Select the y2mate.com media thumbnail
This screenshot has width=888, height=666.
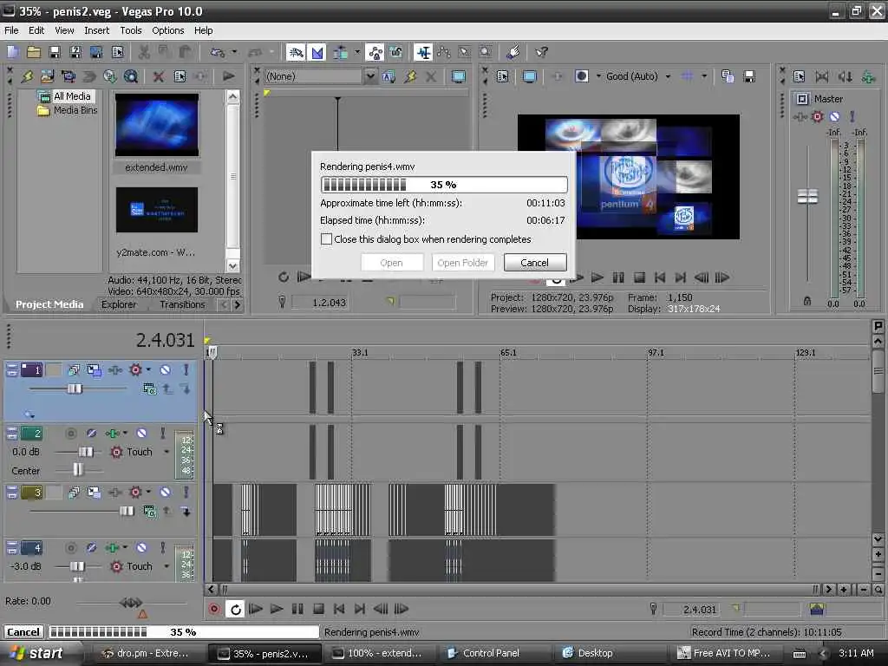tap(157, 210)
